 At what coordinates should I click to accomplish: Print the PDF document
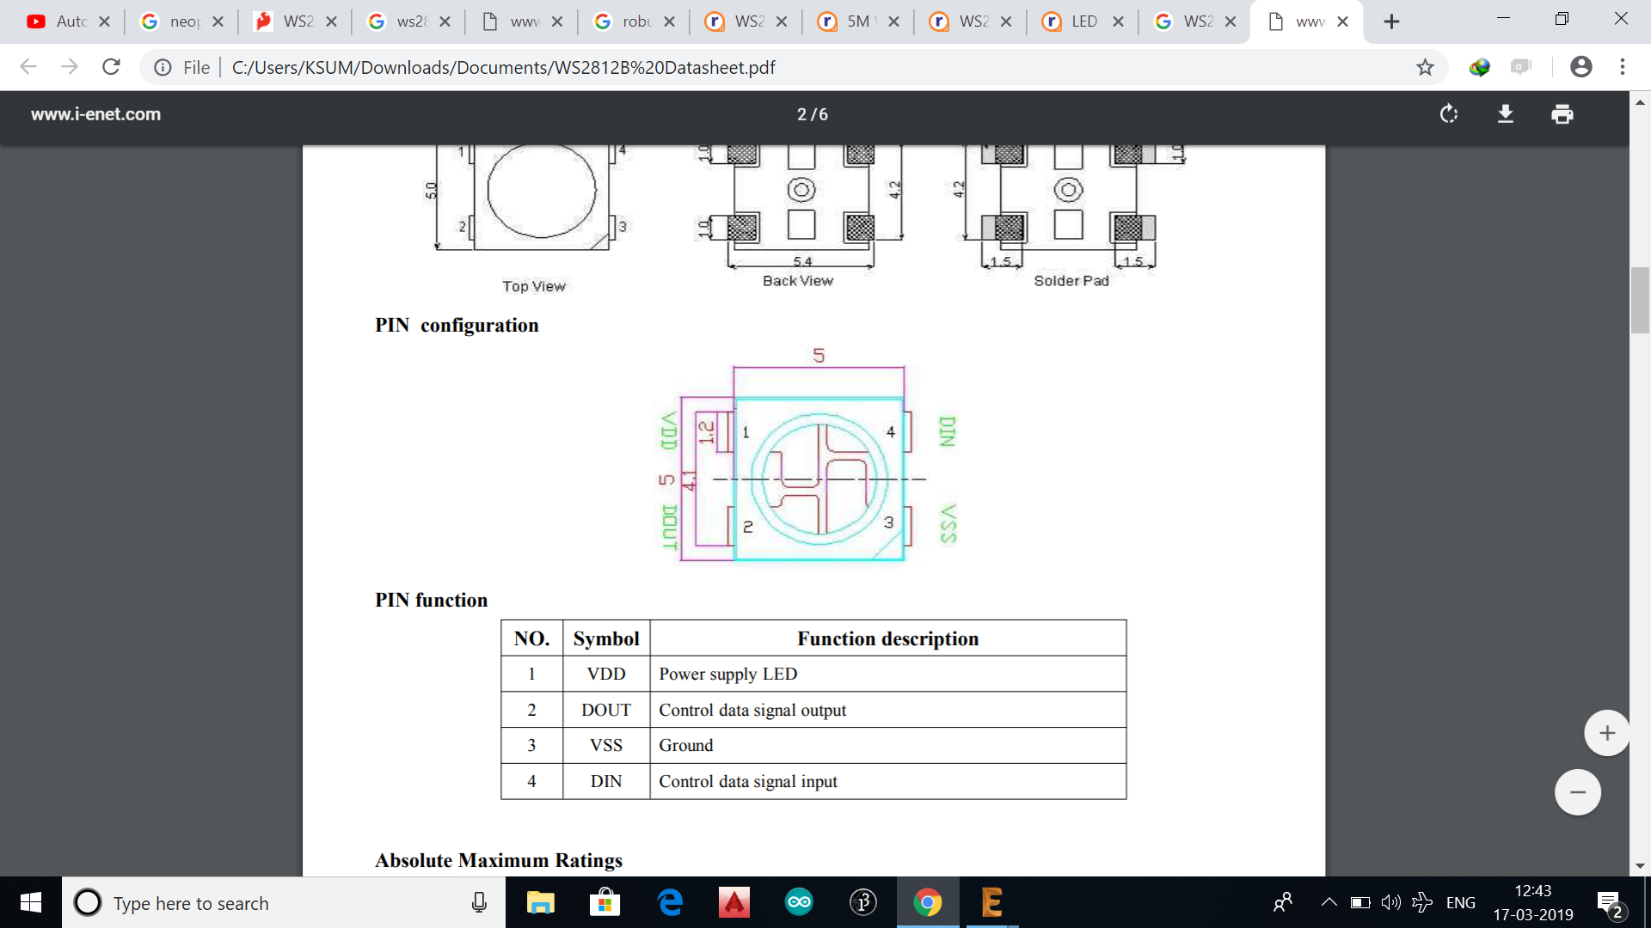[1562, 114]
